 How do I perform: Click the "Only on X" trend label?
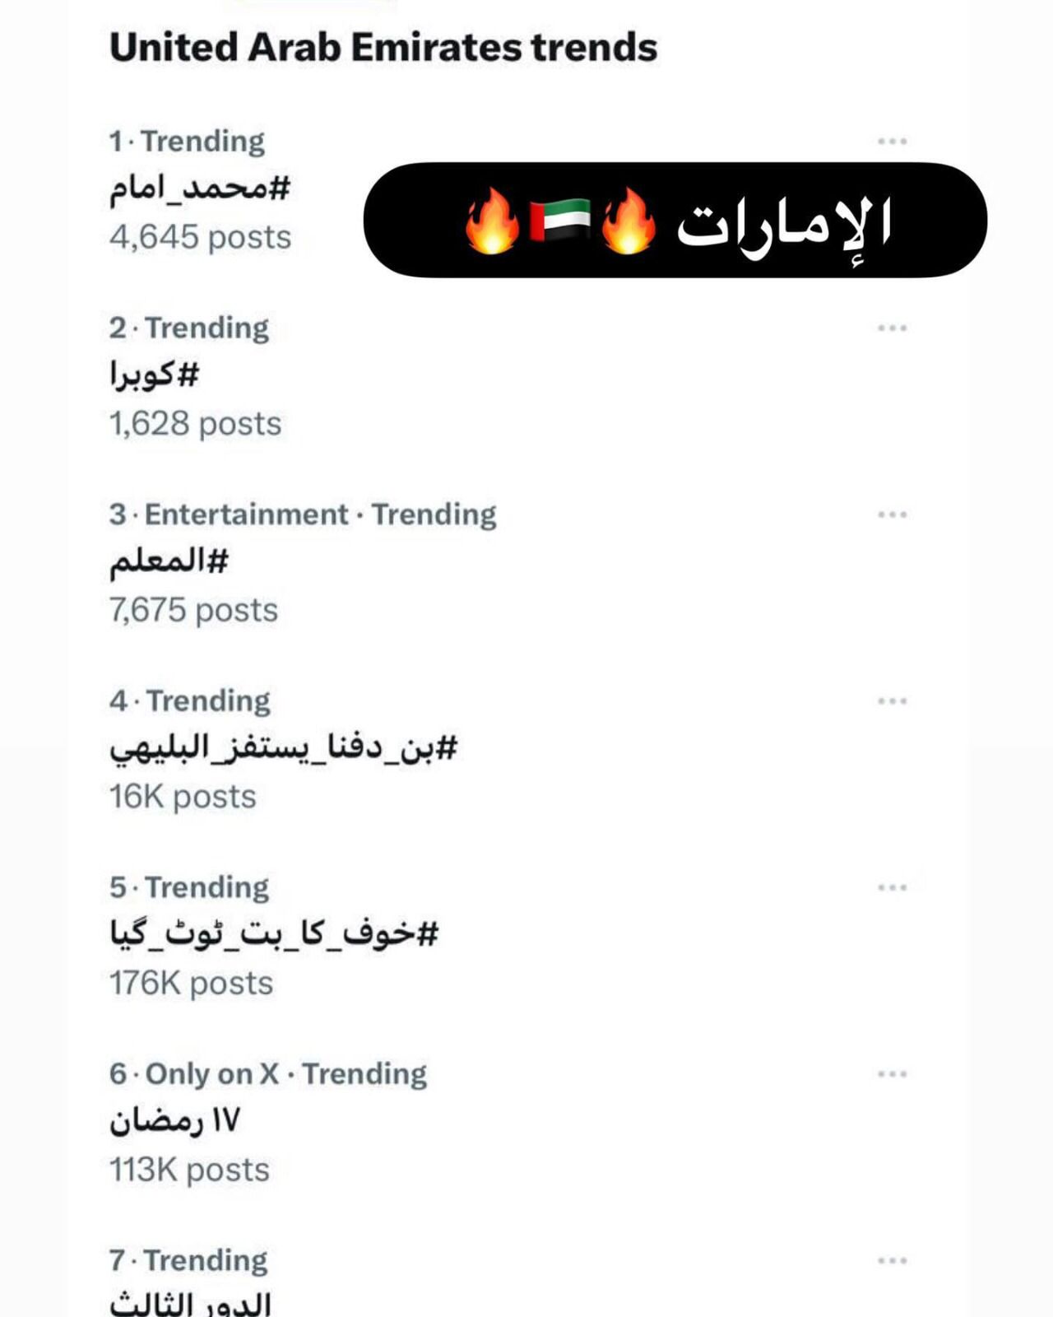coord(212,1074)
